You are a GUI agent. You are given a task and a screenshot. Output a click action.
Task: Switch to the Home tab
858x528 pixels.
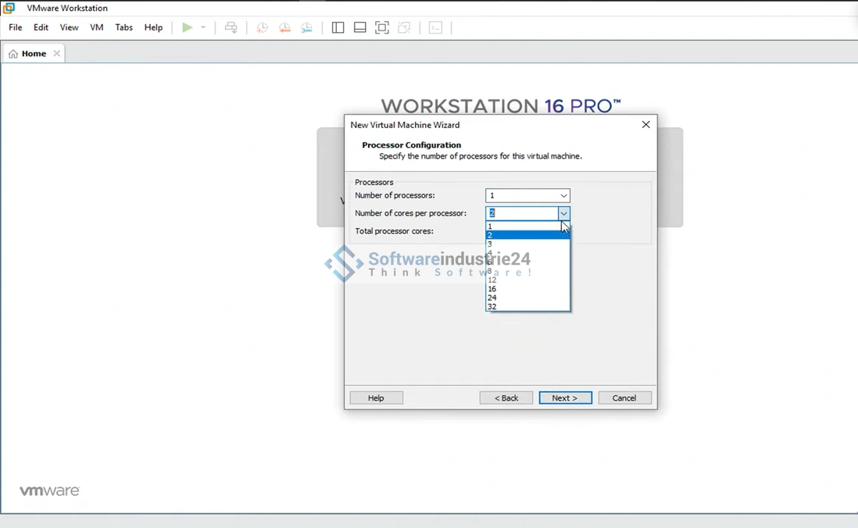pos(33,54)
